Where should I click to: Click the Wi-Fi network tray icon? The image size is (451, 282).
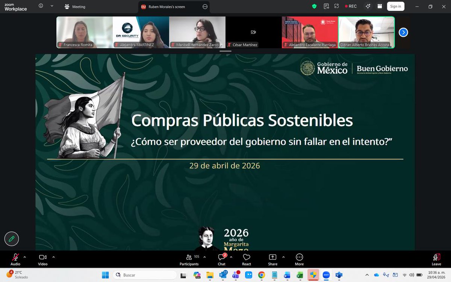click(x=405, y=275)
